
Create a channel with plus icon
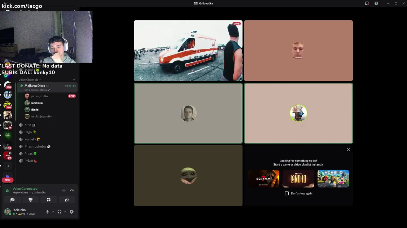pos(74,80)
